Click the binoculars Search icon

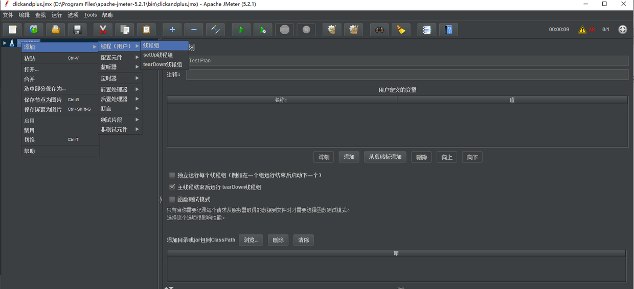379,30
